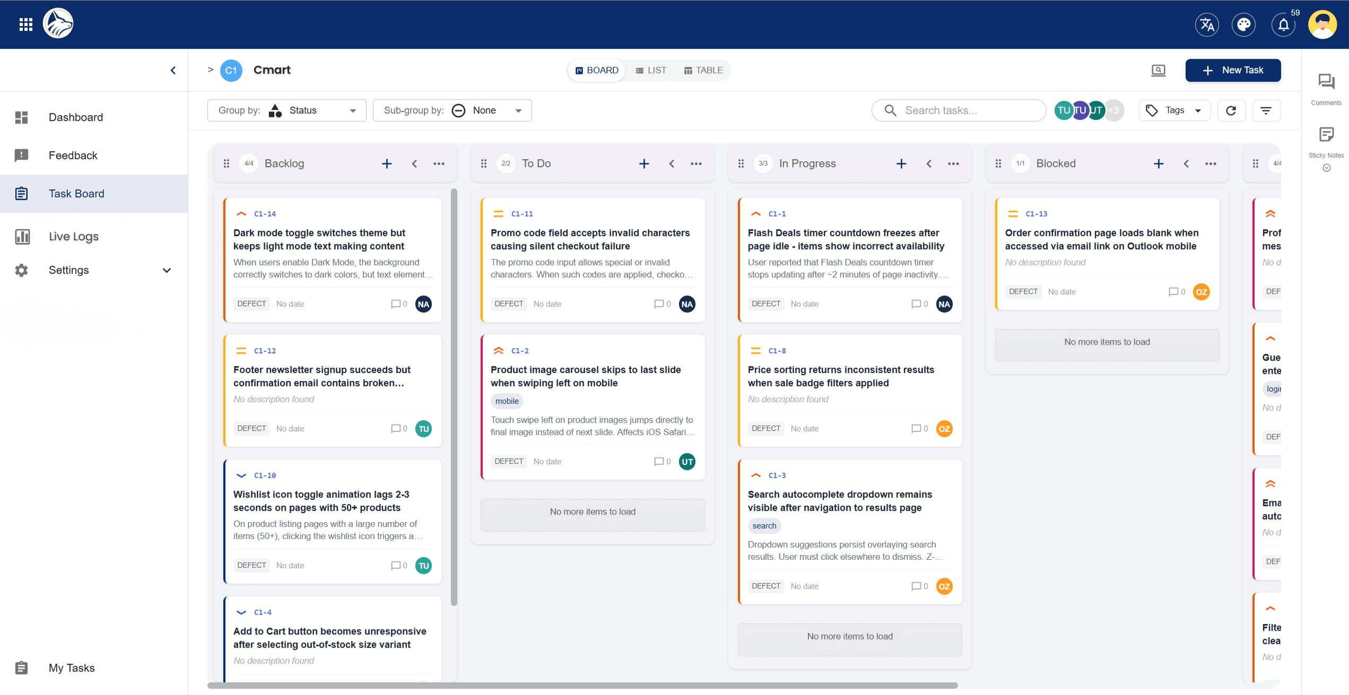Open the In Progress column more options
1349x695 pixels.
click(x=953, y=163)
